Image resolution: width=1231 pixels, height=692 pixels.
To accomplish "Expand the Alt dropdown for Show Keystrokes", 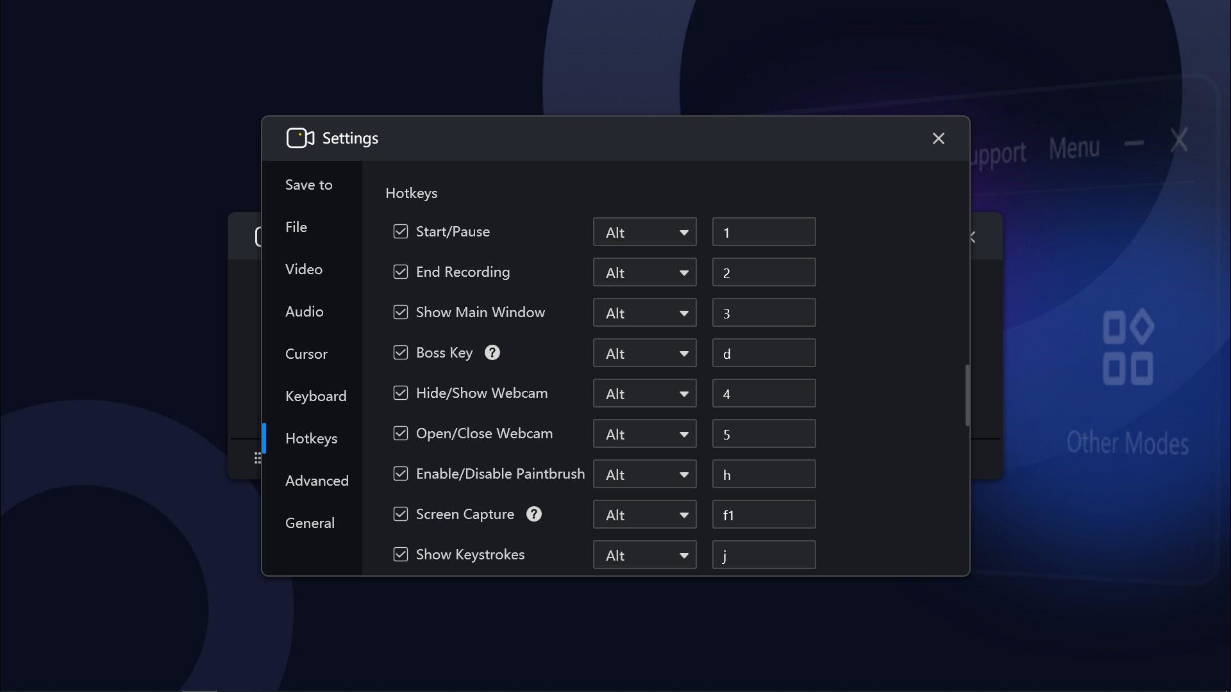I will [644, 554].
